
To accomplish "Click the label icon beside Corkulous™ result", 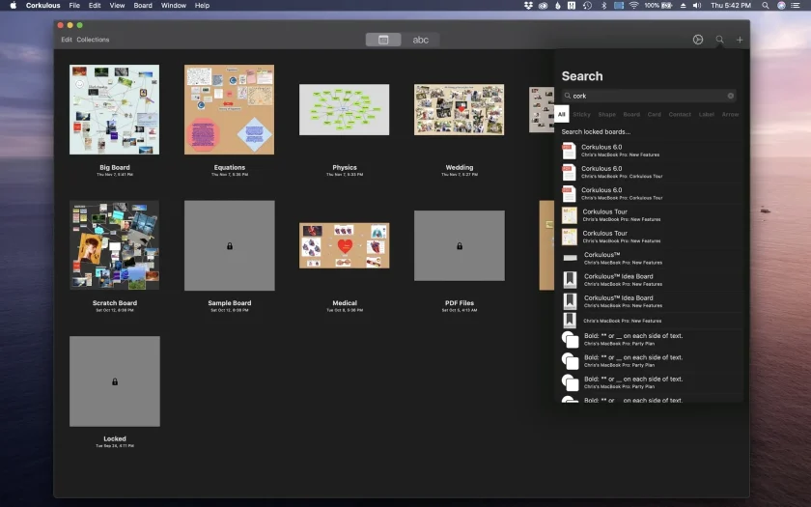I will coord(570,258).
